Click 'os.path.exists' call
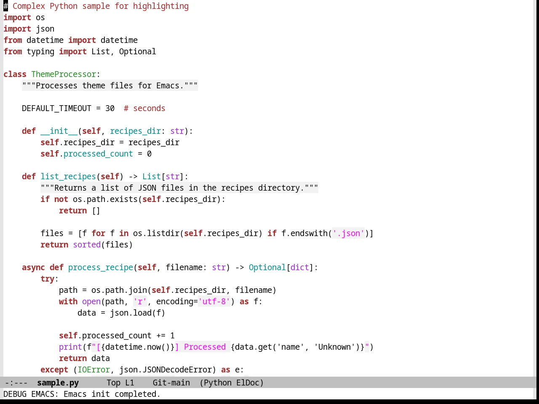This screenshot has height=404, width=539. pos(105,199)
